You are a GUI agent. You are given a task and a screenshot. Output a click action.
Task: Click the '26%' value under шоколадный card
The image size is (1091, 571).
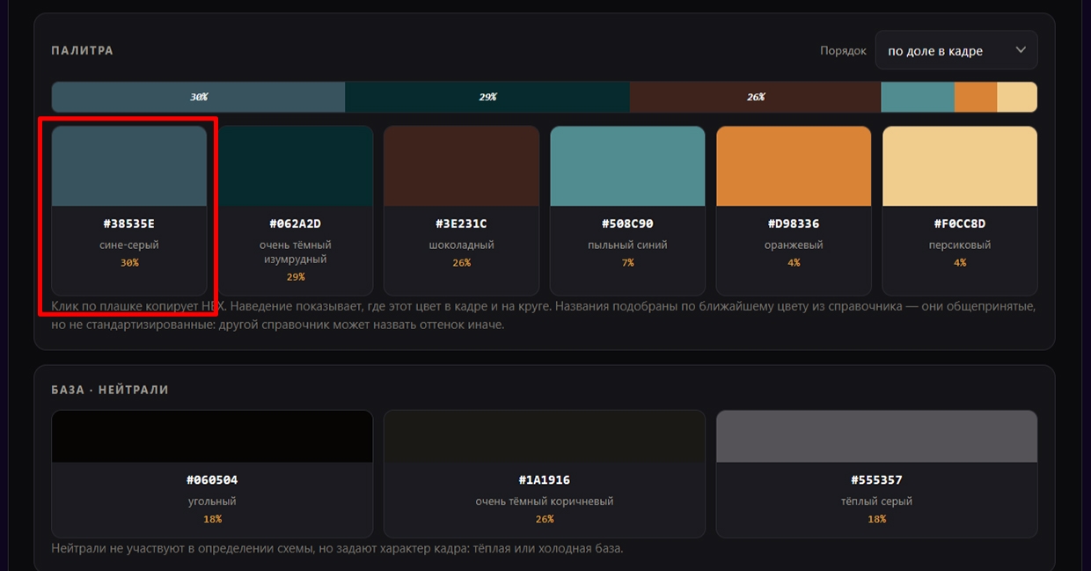[462, 262]
